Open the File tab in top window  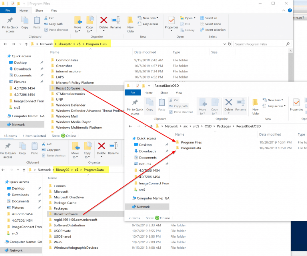8,10
